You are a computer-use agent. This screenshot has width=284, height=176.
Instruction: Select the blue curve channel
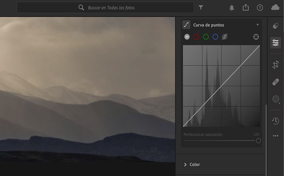(215, 37)
